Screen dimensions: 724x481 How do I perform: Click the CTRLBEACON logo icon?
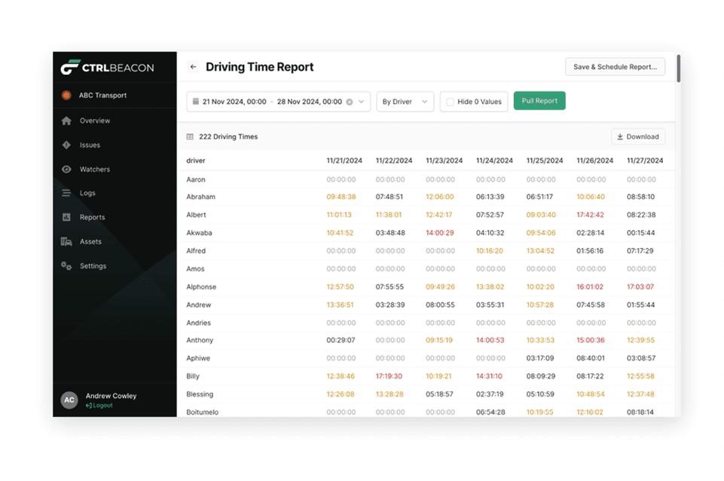click(70, 68)
